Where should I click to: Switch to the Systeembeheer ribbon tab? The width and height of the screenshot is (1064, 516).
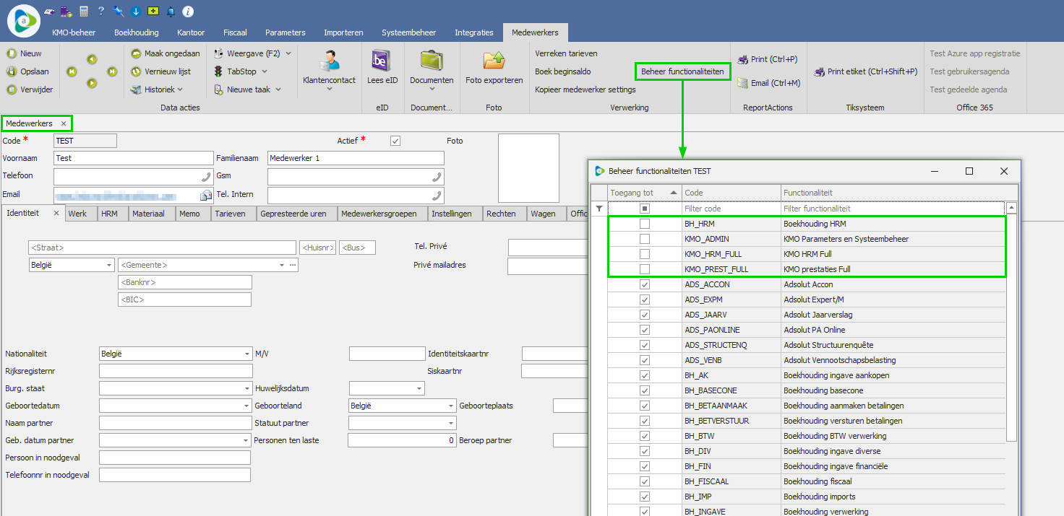click(409, 32)
